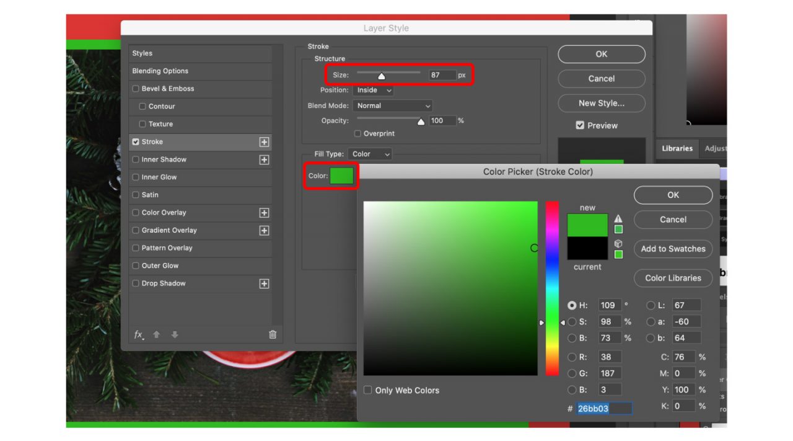The width and height of the screenshot is (793, 441).
Task: Add another Drop Shadow using plus icon
Action: pyautogui.click(x=264, y=283)
